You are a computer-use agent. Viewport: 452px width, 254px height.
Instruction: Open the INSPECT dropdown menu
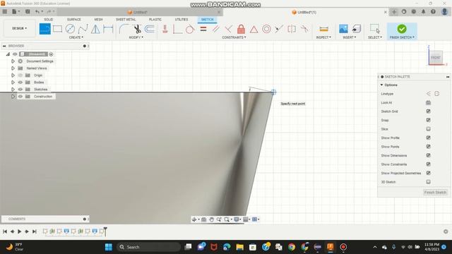pos(323,37)
